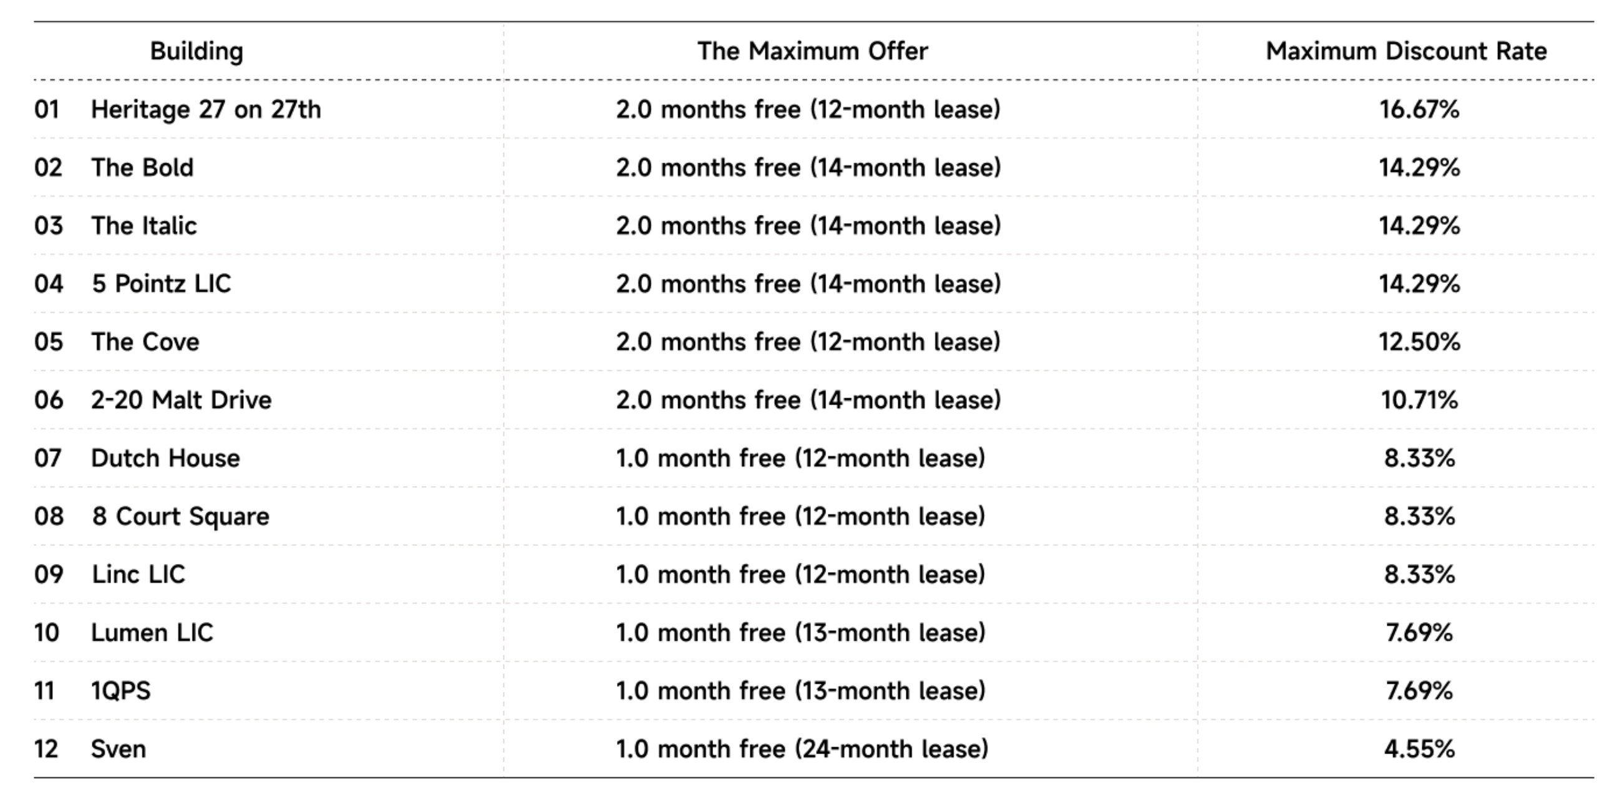Click The Italic building name
1612x789 pixels.
[144, 226]
